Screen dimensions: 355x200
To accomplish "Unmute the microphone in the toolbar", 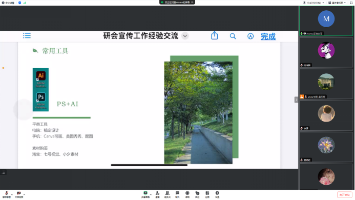I will 7,194.
